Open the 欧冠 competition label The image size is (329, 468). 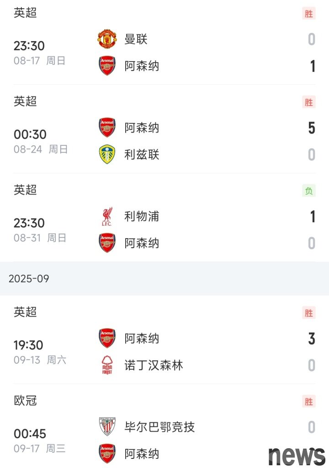pos(25,400)
